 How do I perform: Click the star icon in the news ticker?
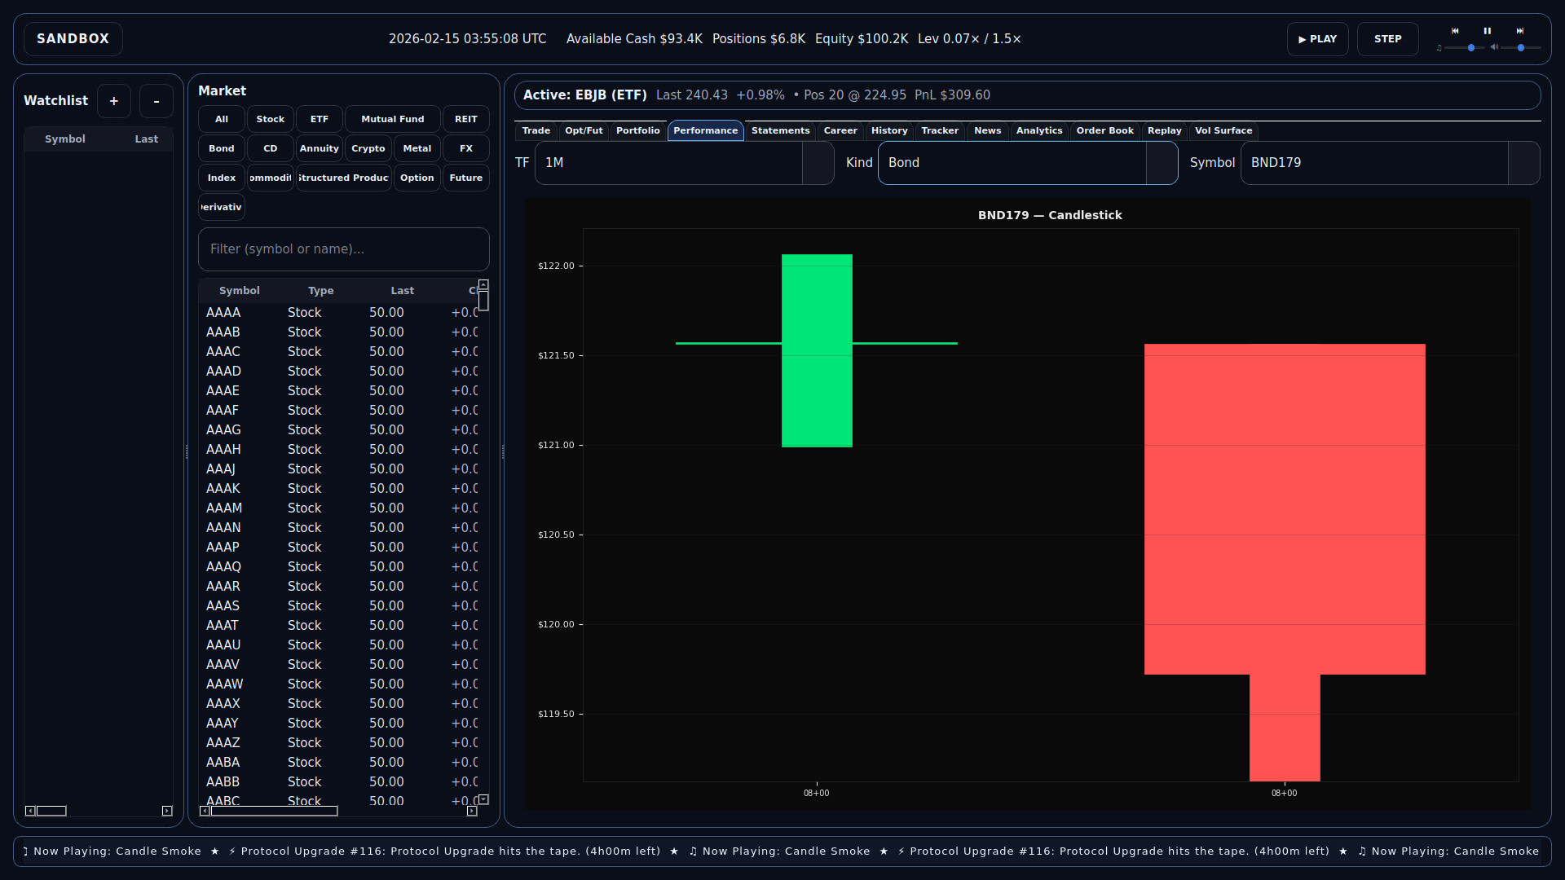click(x=214, y=851)
